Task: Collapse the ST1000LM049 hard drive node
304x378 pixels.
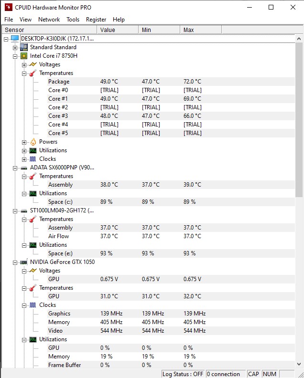Action: (x=15, y=210)
